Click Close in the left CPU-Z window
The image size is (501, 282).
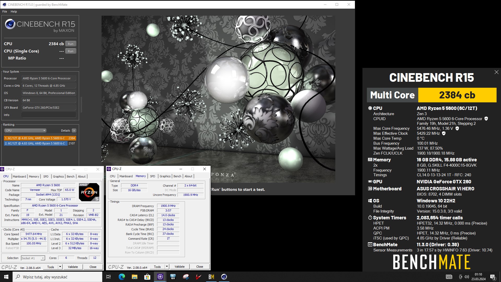[x=93, y=267]
